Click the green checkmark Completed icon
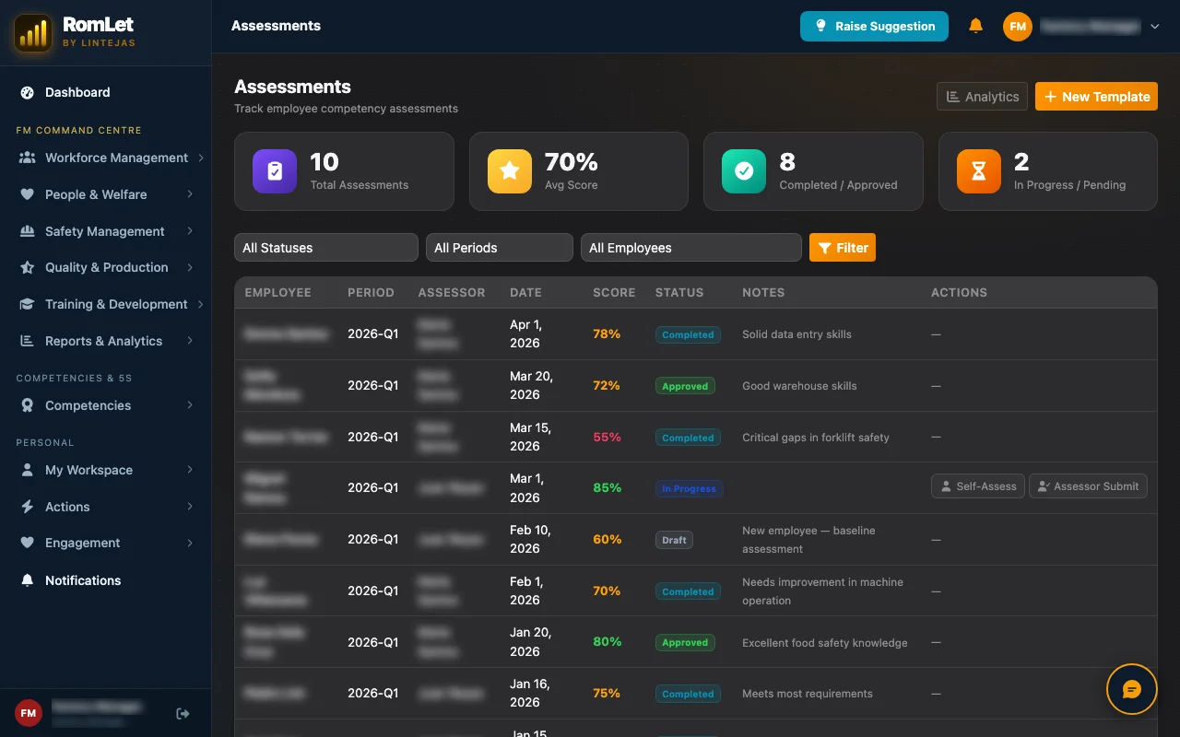This screenshot has height=737, width=1180. click(744, 171)
